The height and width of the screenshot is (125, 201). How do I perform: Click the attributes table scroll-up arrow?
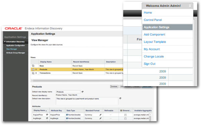coord(150,114)
